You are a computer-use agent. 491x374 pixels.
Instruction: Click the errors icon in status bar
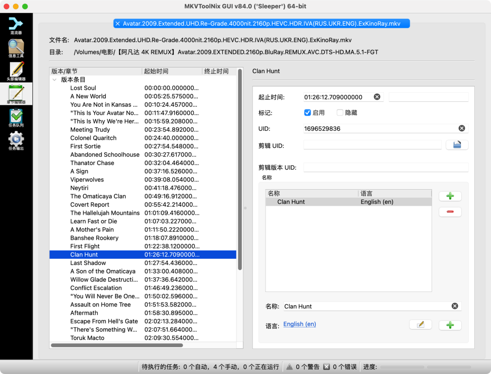[x=326, y=367]
